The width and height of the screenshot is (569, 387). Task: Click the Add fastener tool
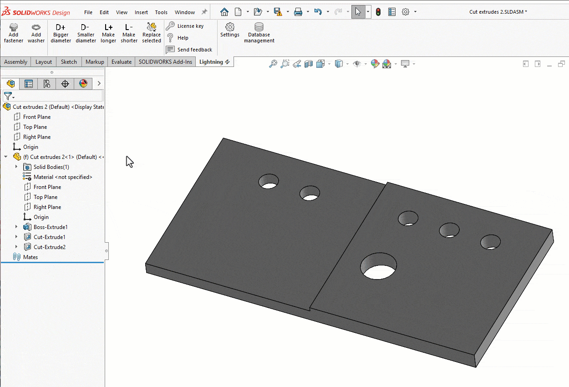pos(14,33)
